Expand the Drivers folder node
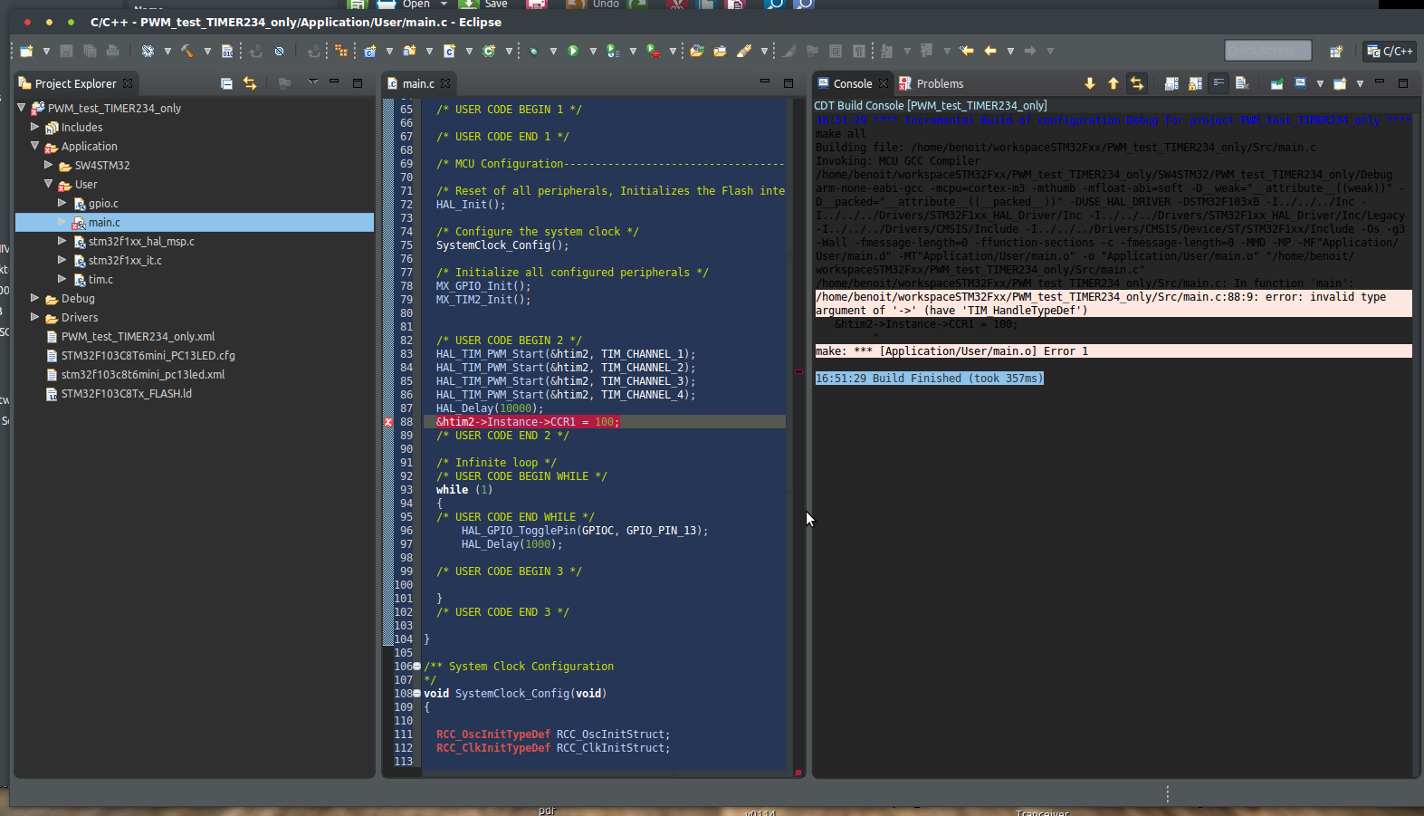The image size is (1424, 816). pyautogui.click(x=35, y=316)
